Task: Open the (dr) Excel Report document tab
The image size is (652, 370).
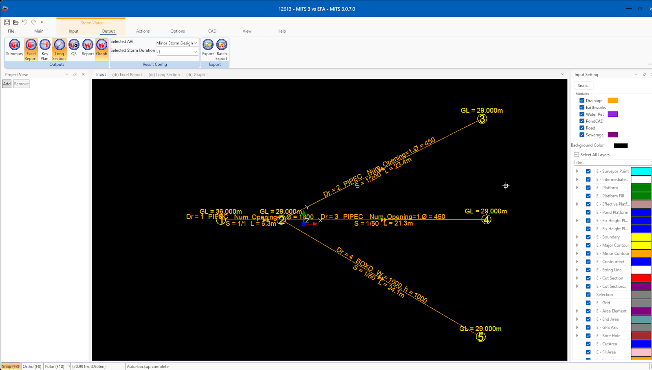Action: tap(127, 74)
